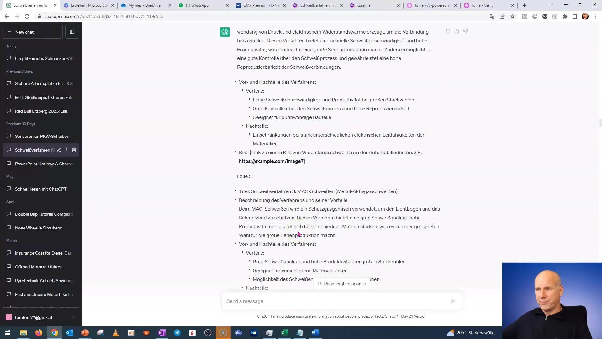This screenshot has width=602, height=339.
Task: Click the delete chat history icon
Action: [74, 150]
